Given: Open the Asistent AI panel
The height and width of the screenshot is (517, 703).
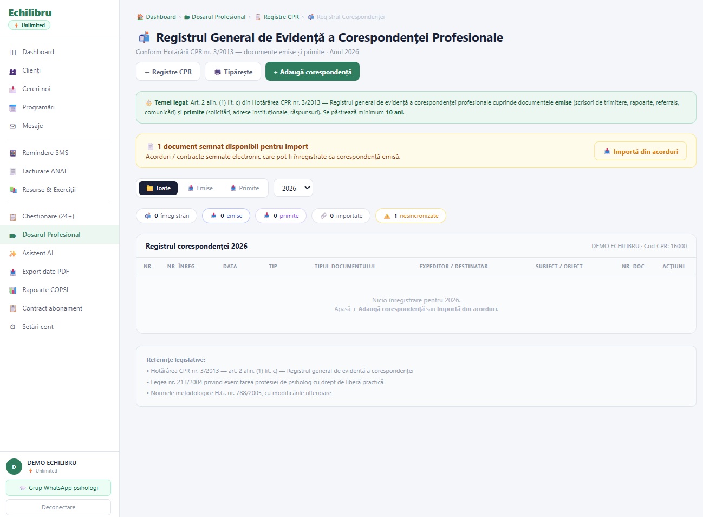Looking at the screenshot, I should pos(37,253).
